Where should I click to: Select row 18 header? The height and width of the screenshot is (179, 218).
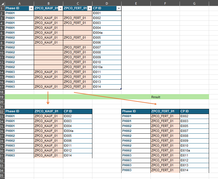coord(2,92)
